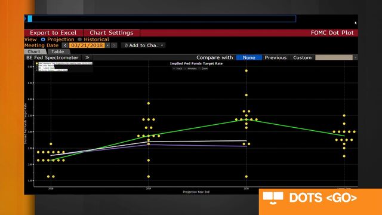Open the custom compare dropdown arrow

tap(356, 57)
